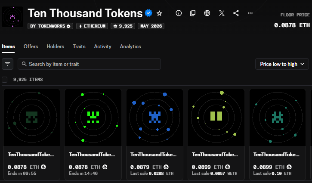Click the Ends in 09:55 text
This screenshot has width=312, height=183.
click(22, 173)
